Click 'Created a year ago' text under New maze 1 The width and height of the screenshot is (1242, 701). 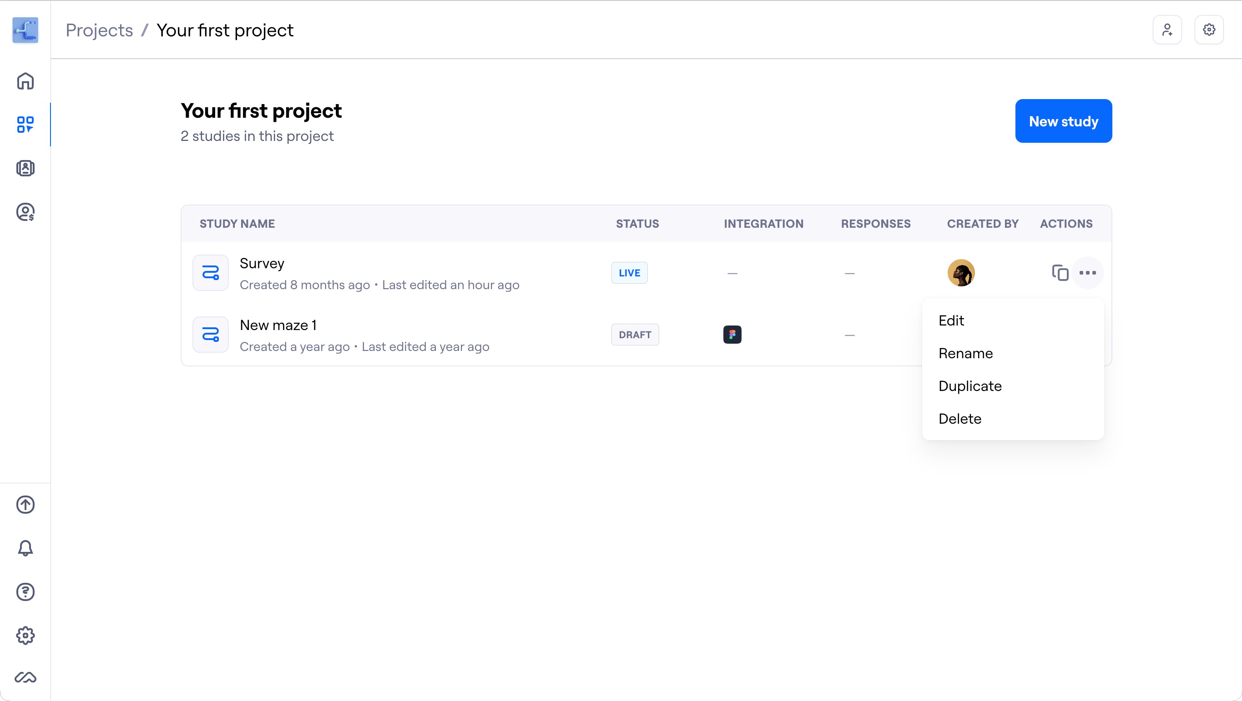click(x=295, y=347)
